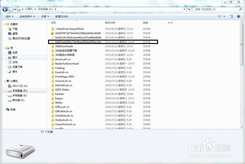Select the BaiduYunDownload folder icon
245x164 pixels.
tap(52, 64)
